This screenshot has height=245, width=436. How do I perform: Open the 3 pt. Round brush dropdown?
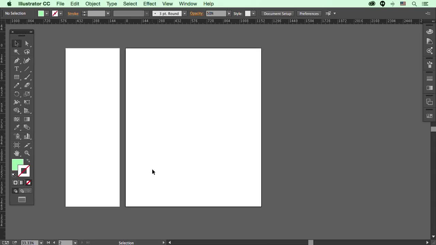click(184, 14)
